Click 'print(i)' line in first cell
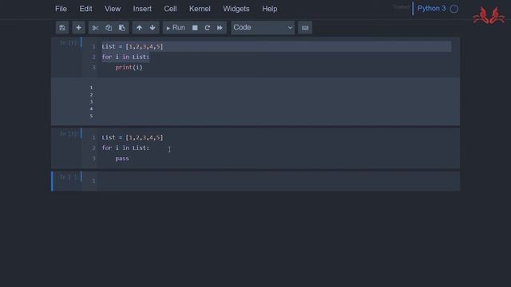This screenshot has width=511, height=287. pos(129,67)
